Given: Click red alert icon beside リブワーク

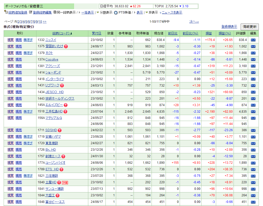Looking at the screenshot, I should point(62,86).
